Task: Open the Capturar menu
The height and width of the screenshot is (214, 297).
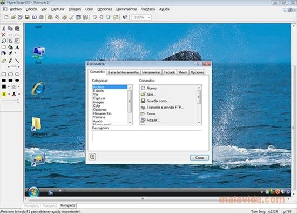Action: pyautogui.click(x=58, y=9)
